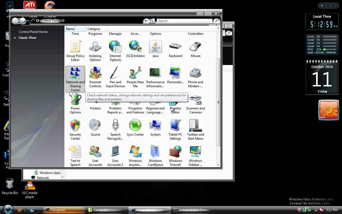Open Parental Controls
This screenshot has width=342, height=214.
pos(95,77)
